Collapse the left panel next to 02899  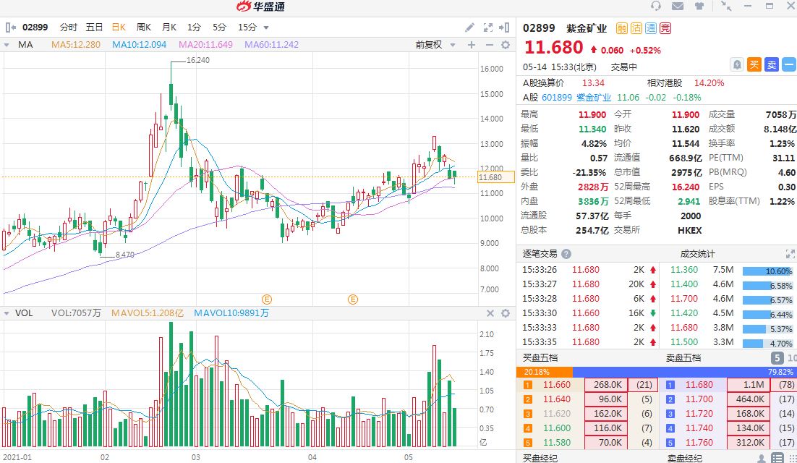click(x=11, y=27)
